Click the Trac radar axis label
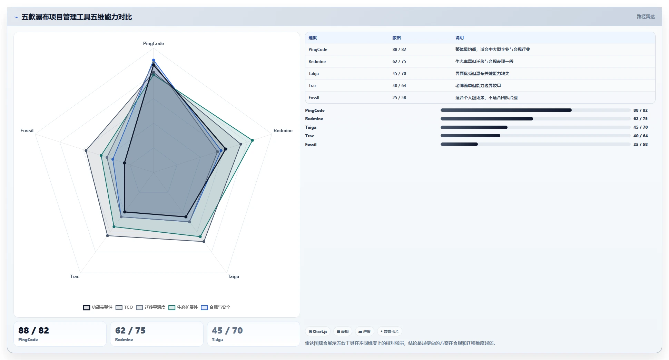The height and width of the screenshot is (360, 669). point(75,276)
